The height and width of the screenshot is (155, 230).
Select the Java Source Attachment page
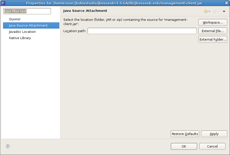(28, 25)
